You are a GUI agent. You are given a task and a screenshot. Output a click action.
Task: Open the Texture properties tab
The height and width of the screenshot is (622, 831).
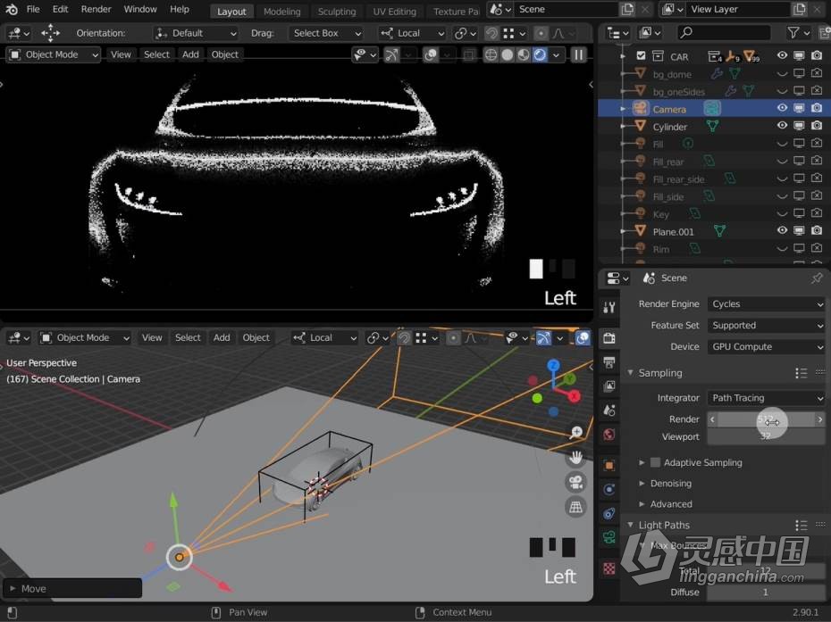tap(609, 568)
